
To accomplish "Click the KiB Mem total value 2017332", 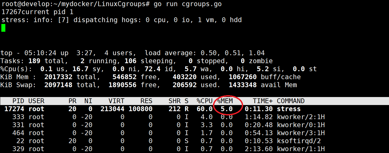I will tap(58, 77).
